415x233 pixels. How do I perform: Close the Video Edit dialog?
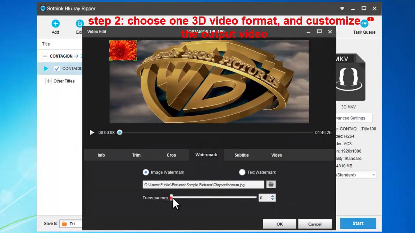pos(330,31)
